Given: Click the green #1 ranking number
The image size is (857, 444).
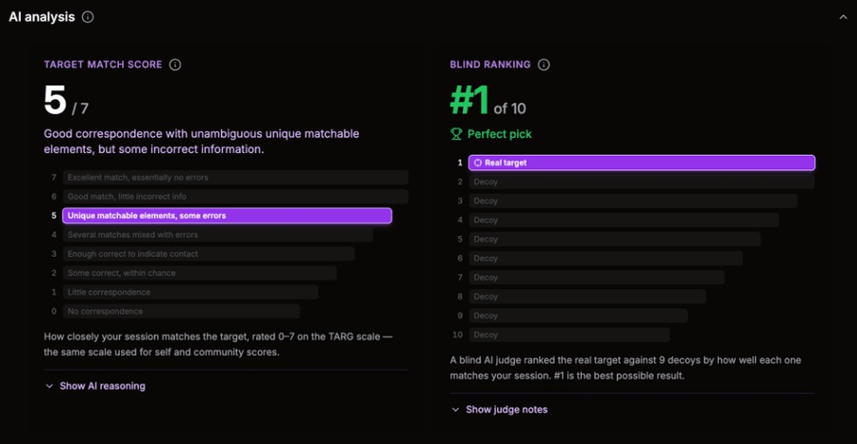Looking at the screenshot, I should 468,101.
